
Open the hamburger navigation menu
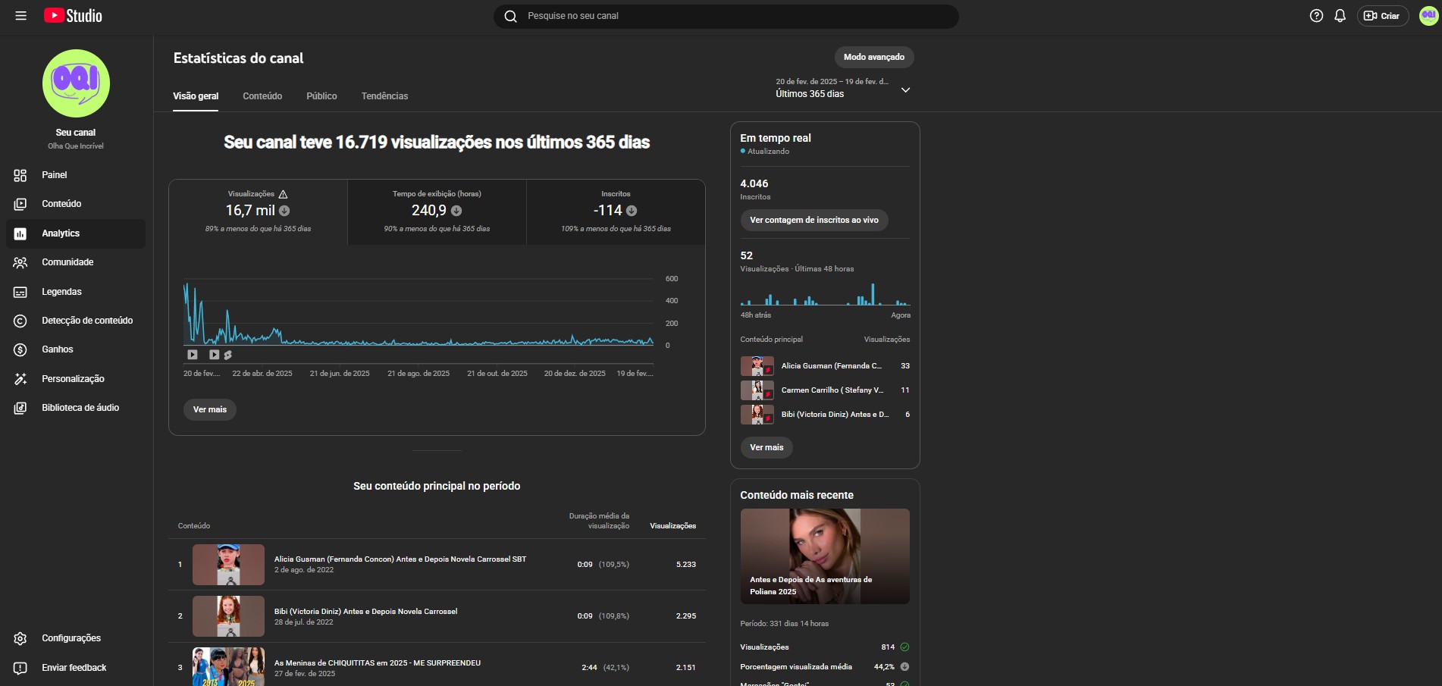(20, 16)
